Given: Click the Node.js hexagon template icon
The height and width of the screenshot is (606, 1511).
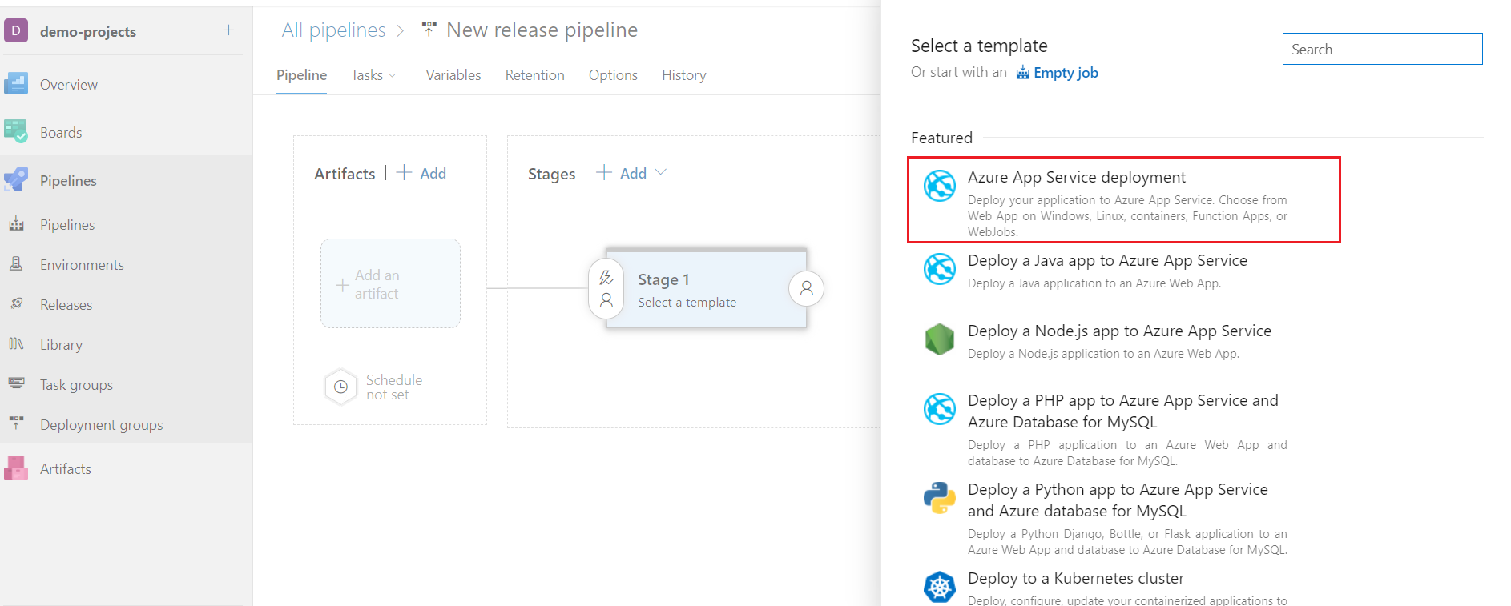Looking at the screenshot, I should pyautogui.click(x=940, y=339).
